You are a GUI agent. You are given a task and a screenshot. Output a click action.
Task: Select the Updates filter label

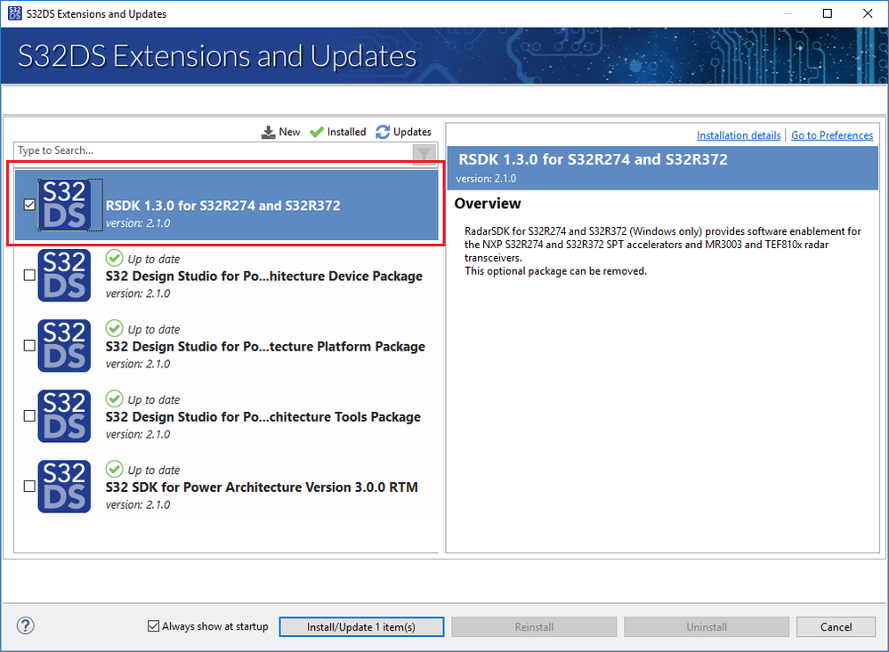[412, 133]
